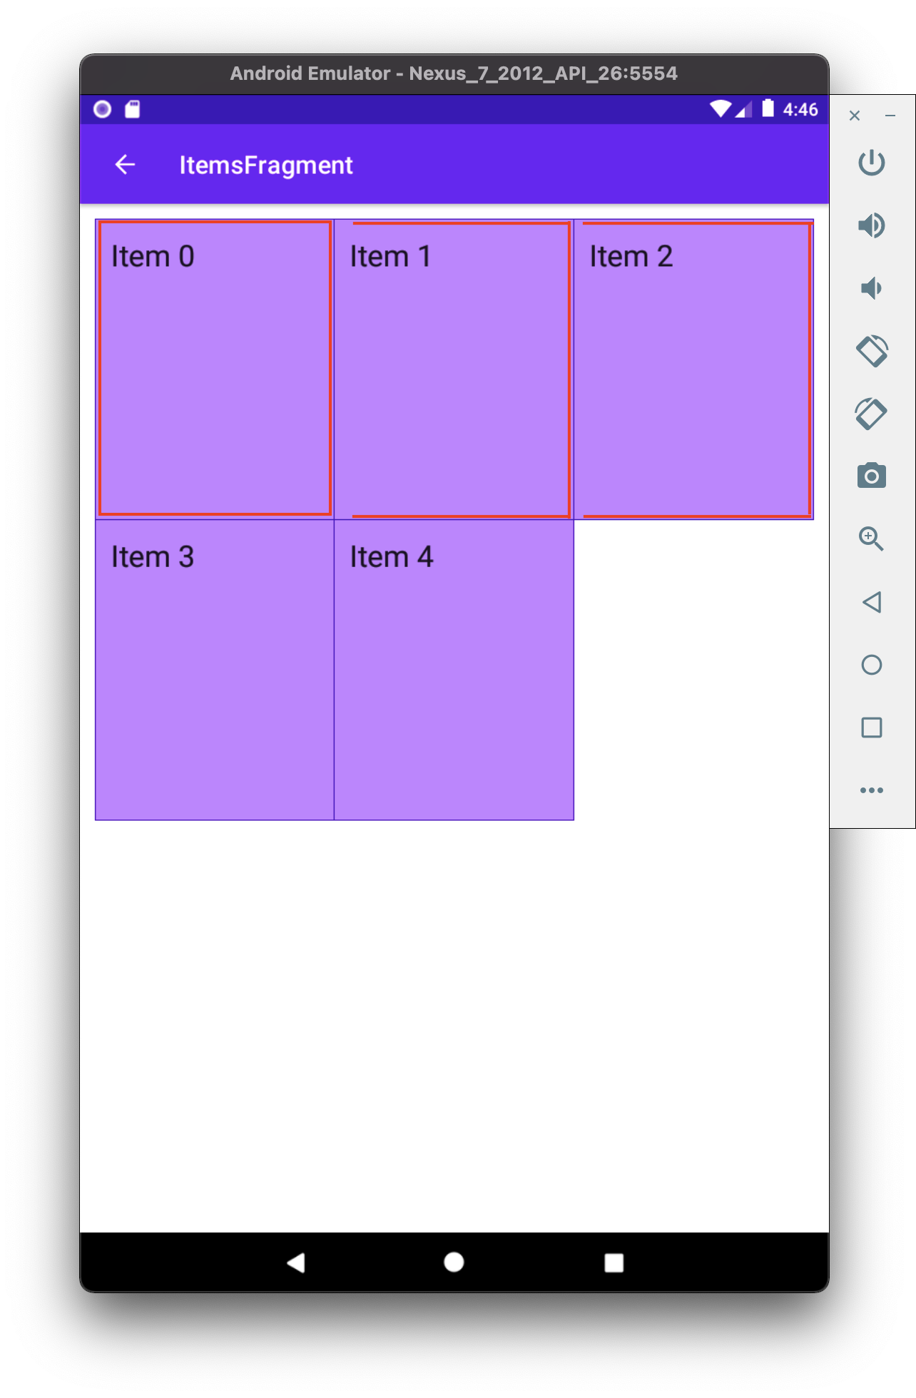
Task: Take a screenshot with the camera icon
Action: [871, 476]
